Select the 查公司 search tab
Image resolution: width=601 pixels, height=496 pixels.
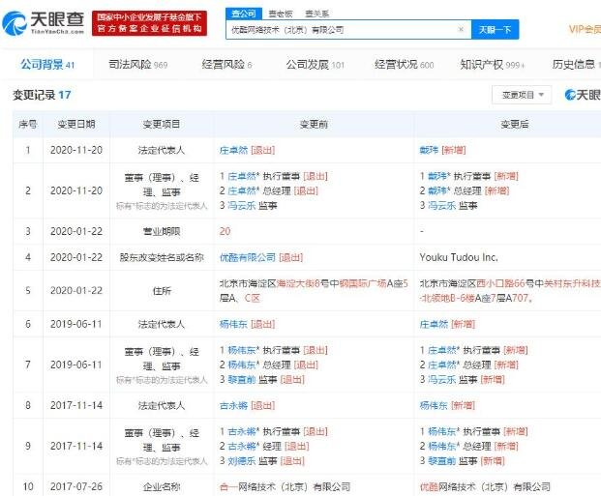(x=243, y=14)
